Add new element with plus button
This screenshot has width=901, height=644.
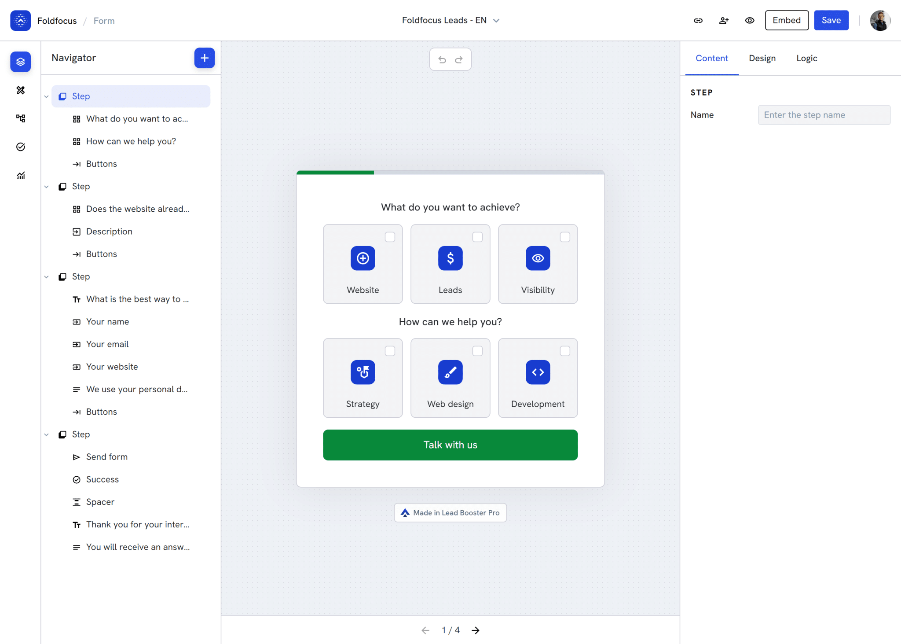coord(204,58)
